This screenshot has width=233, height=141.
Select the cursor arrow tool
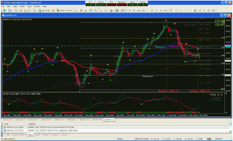(x=171, y=10)
